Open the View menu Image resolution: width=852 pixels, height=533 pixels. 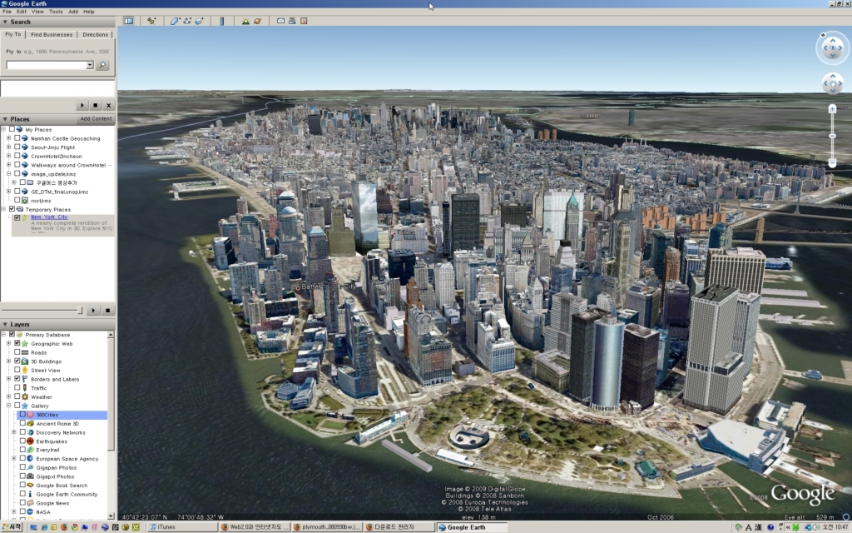(37, 12)
